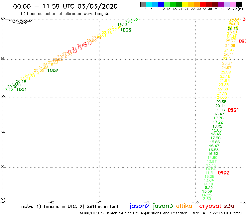Select the pure blue swatch in the legend
Screen dimensions: 246x216
click(161, 4)
